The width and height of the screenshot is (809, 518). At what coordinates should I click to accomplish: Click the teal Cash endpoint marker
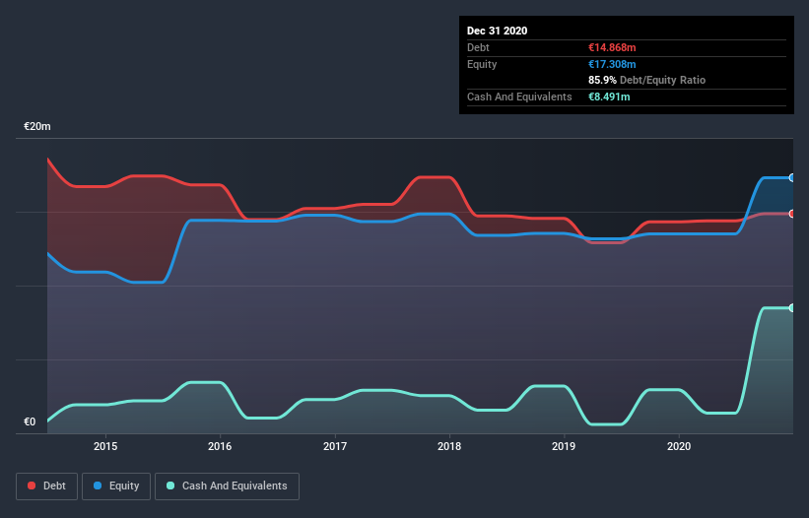click(x=792, y=307)
